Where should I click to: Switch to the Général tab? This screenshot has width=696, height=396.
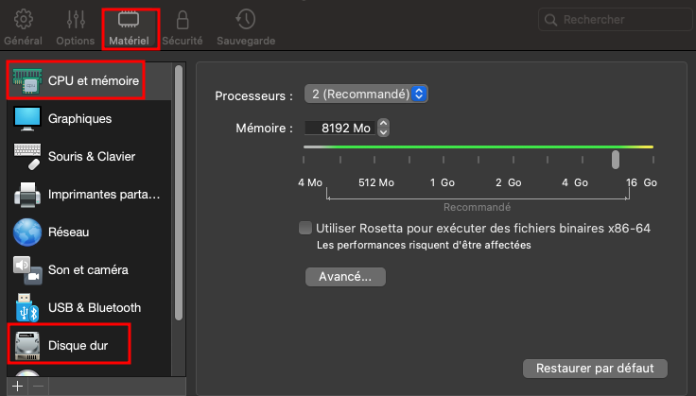pos(23,27)
